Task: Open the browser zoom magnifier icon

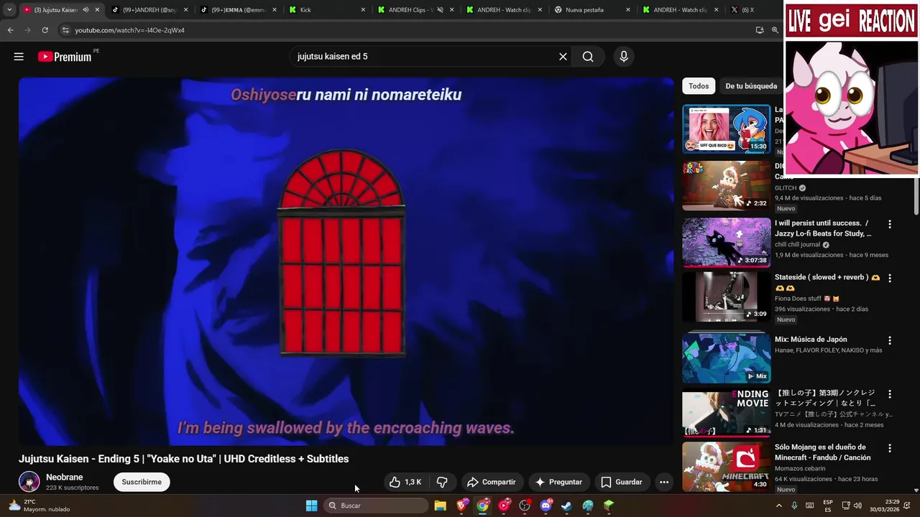Action: (x=775, y=30)
